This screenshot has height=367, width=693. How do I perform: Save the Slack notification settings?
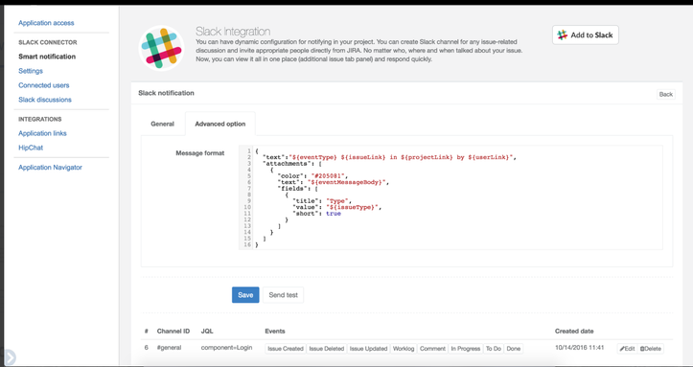click(245, 295)
